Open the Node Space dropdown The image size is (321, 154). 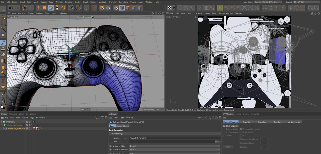coord(268,2)
